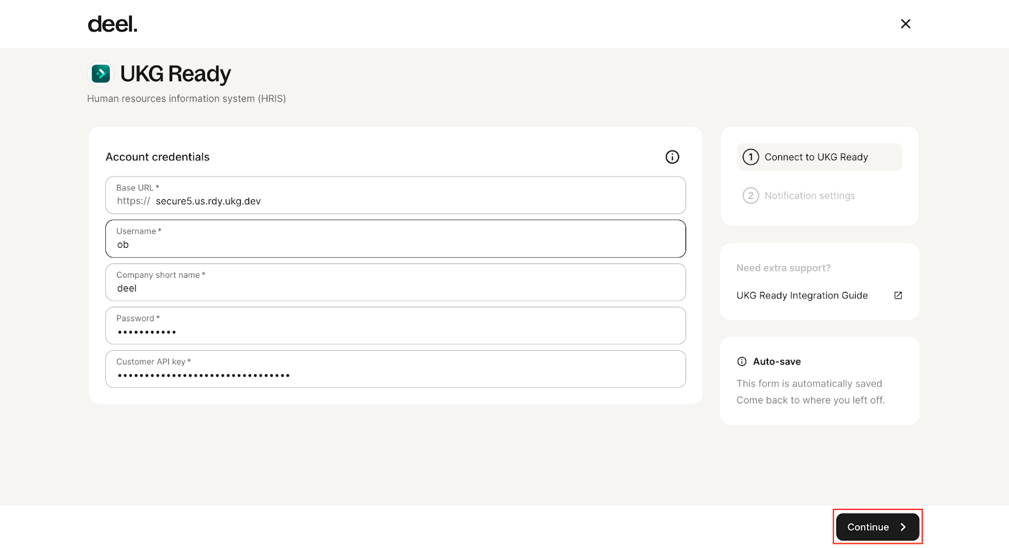Focus the Username field

(x=395, y=245)
